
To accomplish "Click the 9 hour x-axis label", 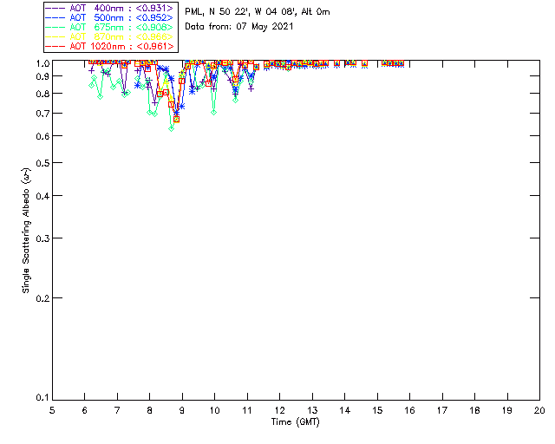I will pyautogui.click(x=182, y=410).
